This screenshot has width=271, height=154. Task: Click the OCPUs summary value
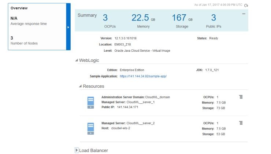point(105,18)
